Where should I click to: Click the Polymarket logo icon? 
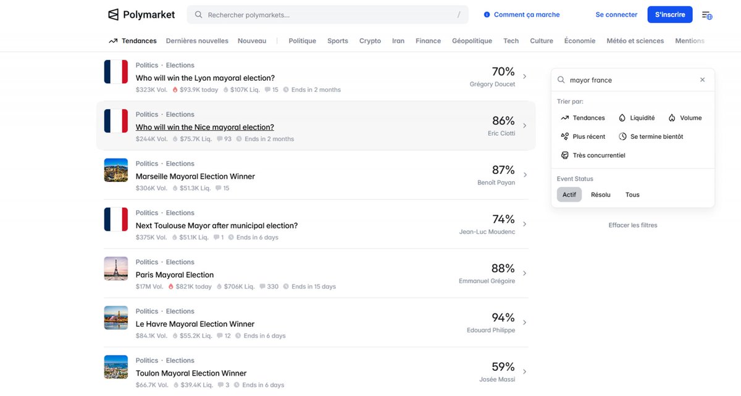tap(113, 15)
